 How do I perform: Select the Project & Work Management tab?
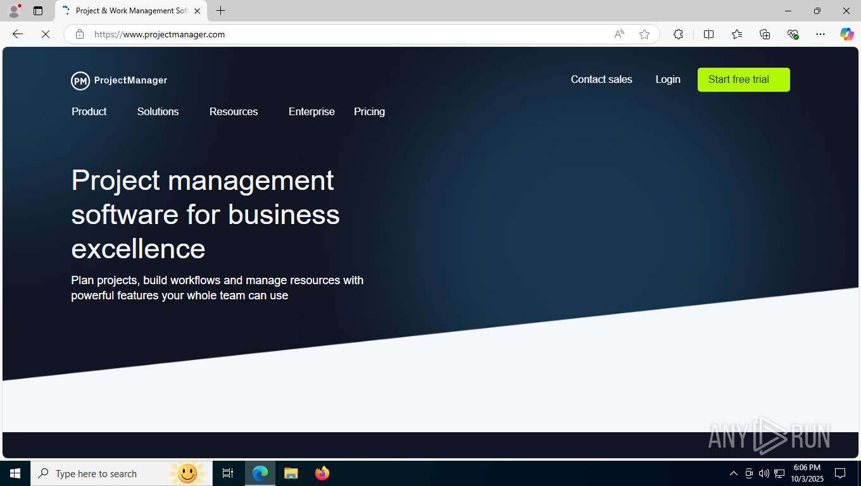pyautogui.click(x=131, y=11)
